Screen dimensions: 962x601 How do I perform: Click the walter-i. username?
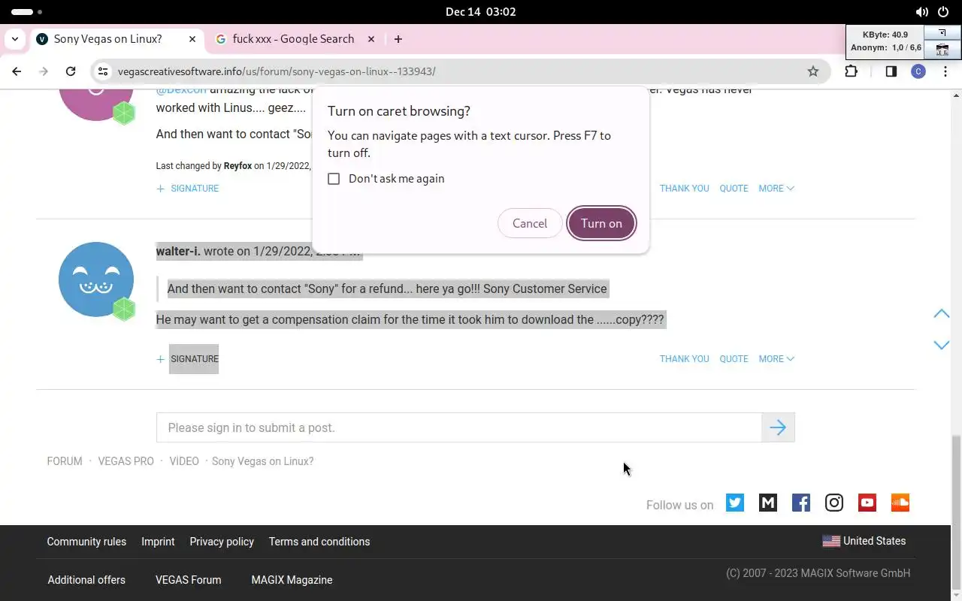click(178, 252)
